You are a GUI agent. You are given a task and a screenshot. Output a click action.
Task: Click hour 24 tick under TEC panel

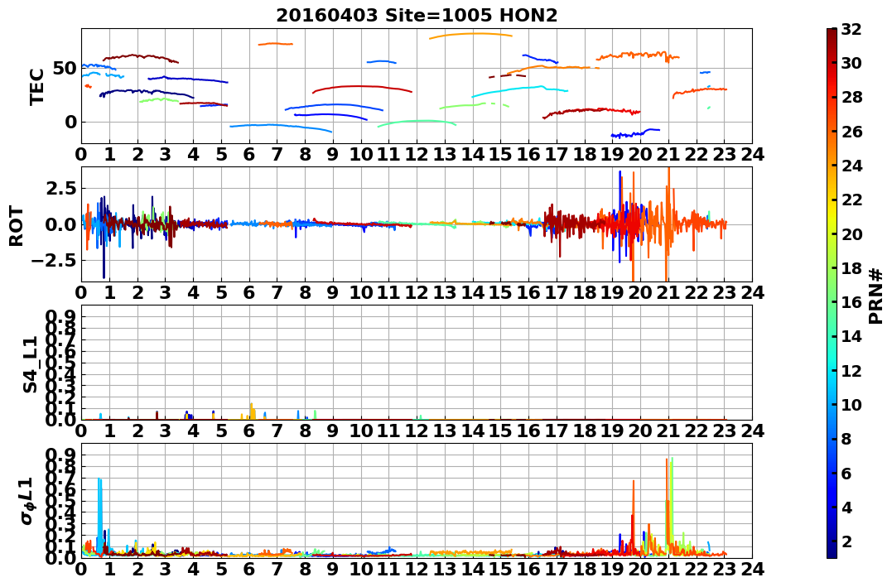752,154
